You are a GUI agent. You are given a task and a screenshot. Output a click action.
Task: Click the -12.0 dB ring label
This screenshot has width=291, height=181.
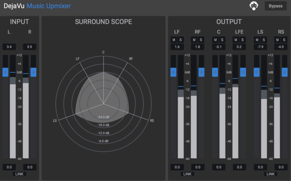(103, 133)
